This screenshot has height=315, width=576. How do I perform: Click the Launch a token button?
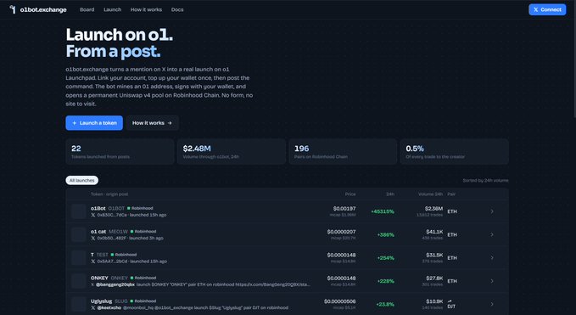click(x=94, y=123)
